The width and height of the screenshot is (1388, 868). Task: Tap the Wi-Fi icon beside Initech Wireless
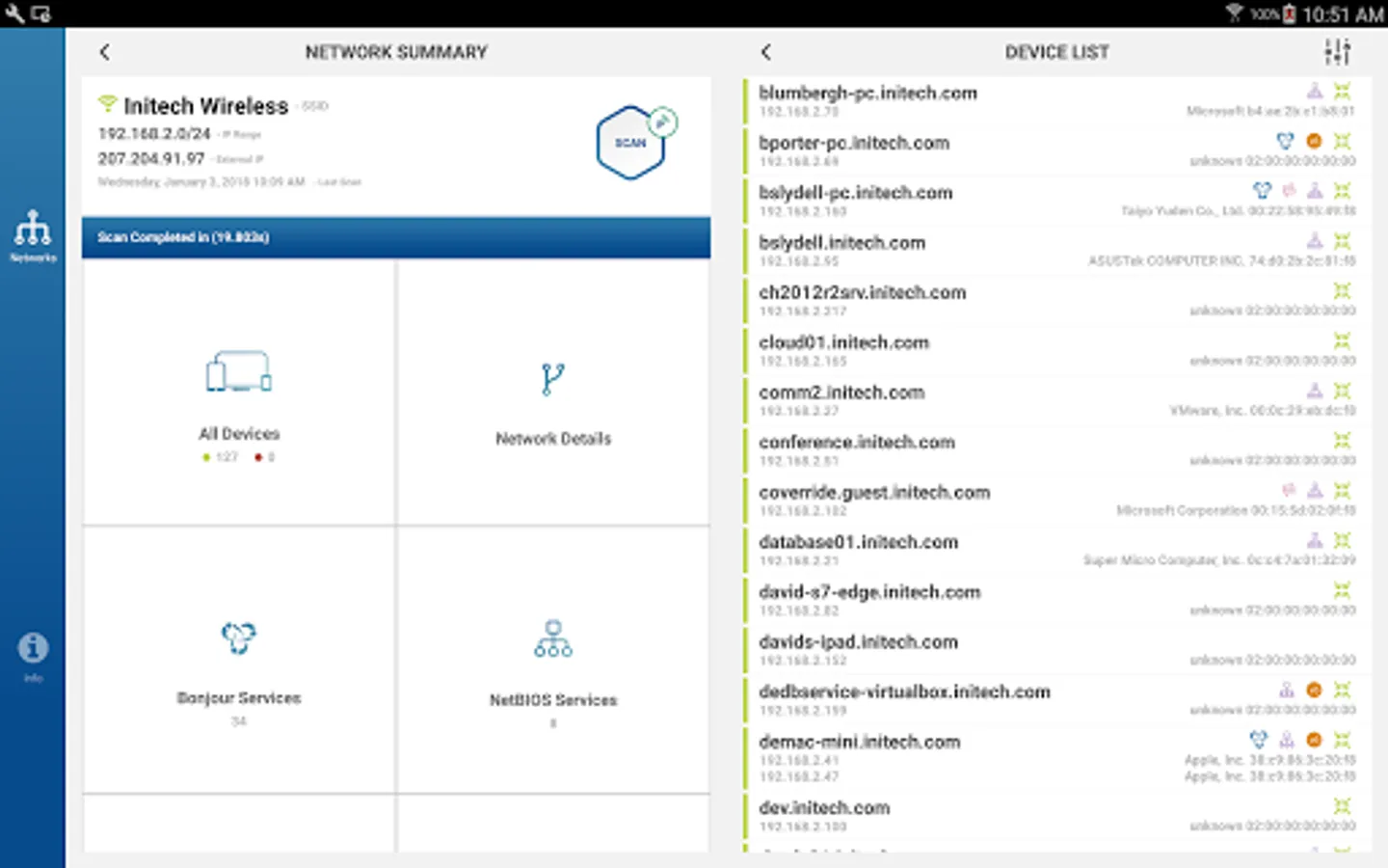click(107, 102)
